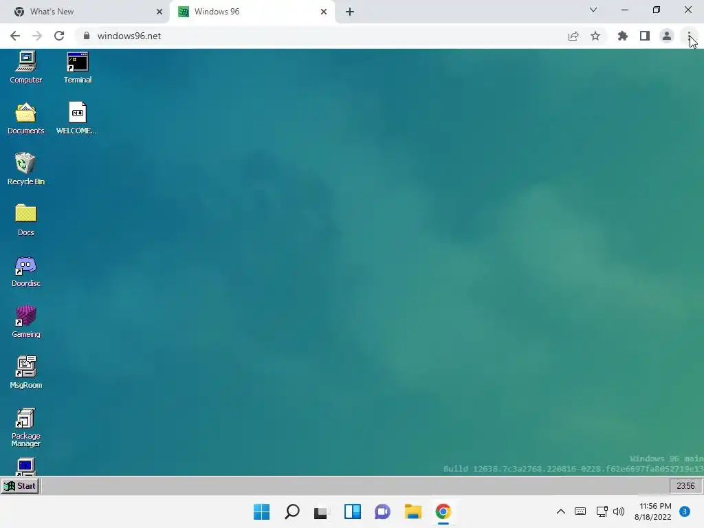The image size is (704, 528).
Task: Open the Docs folder
Action: (x=25, y=219)
